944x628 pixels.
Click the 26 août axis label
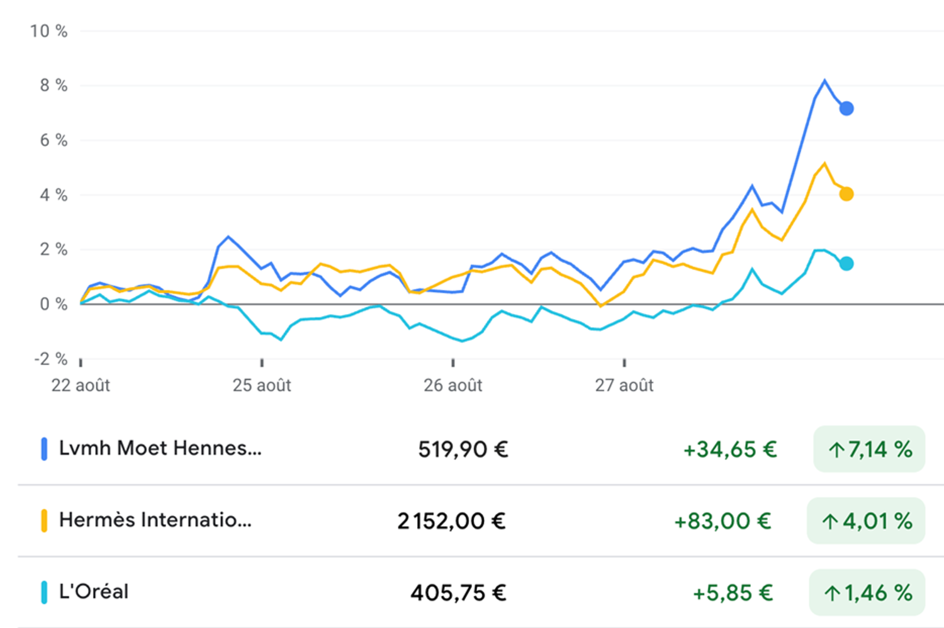[453, 385]
